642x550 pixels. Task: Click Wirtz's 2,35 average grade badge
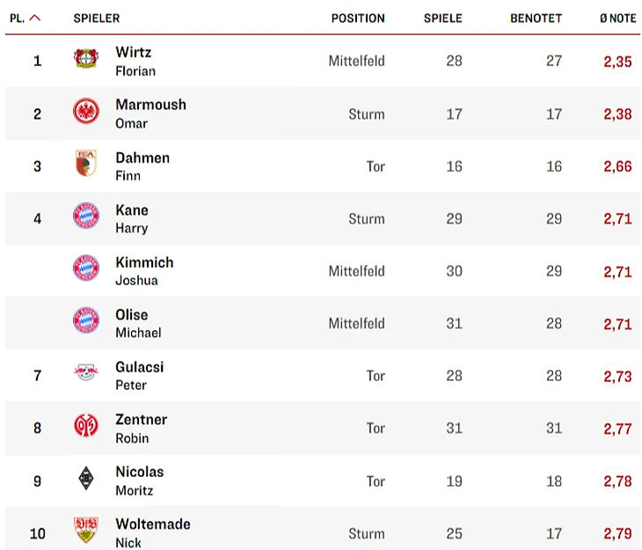coord(617,62)
